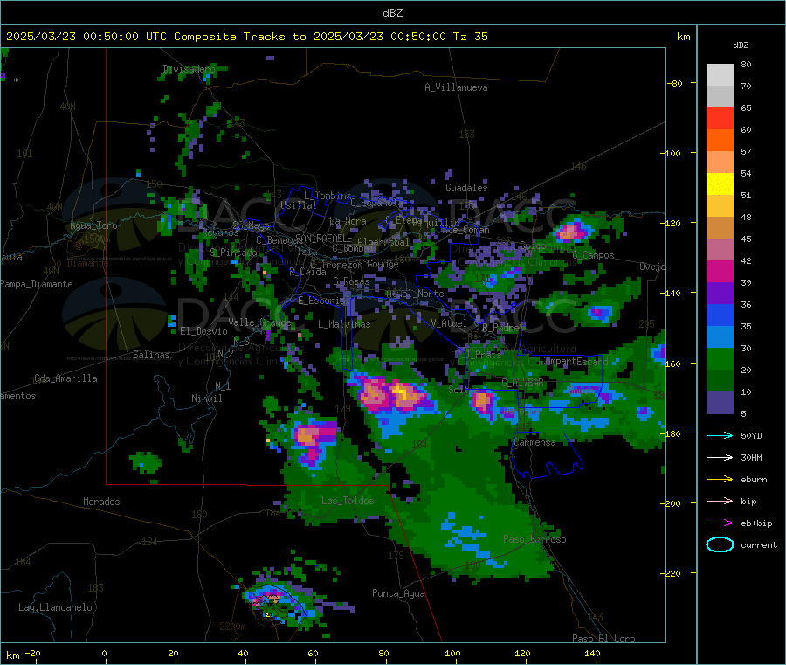This screenshot has width=786, height=665.
Task: Click the '-80' tick on the right km axis
Action: pos(674,83)
